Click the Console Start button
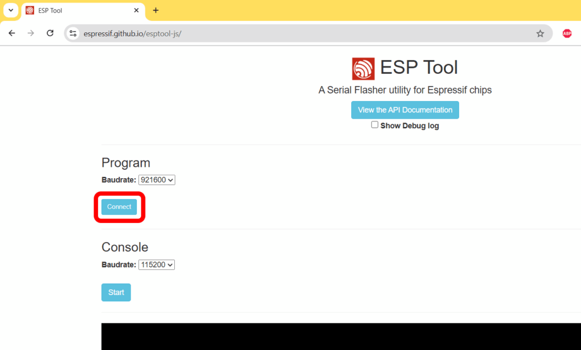Viewport: 581px width, 350px height. [x=116, y=292]
